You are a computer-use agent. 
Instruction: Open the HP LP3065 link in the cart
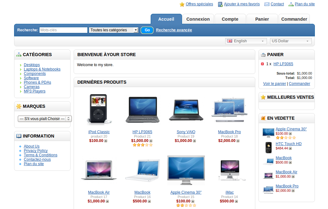(x=283, y=64)
